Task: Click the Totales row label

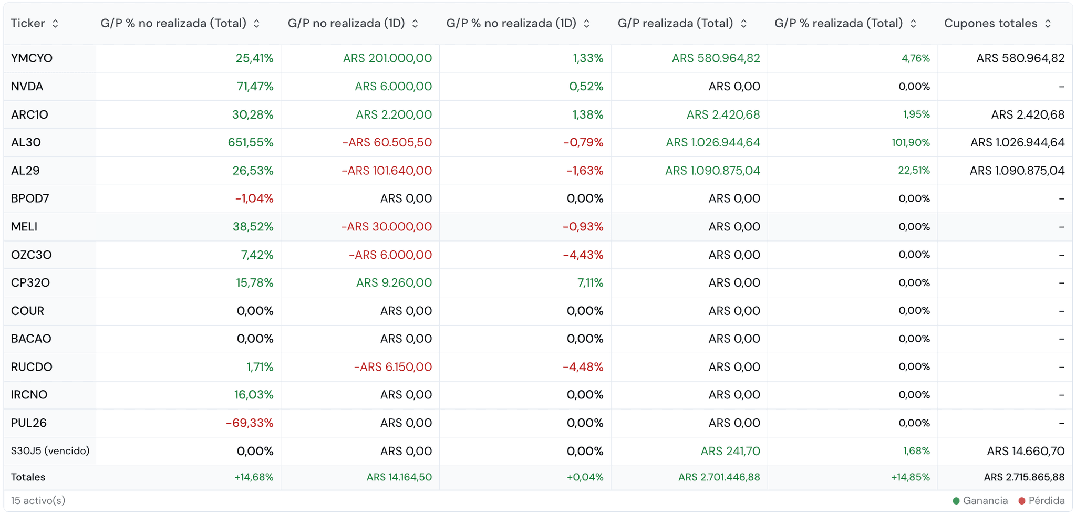Action: [x=28, y=477]
